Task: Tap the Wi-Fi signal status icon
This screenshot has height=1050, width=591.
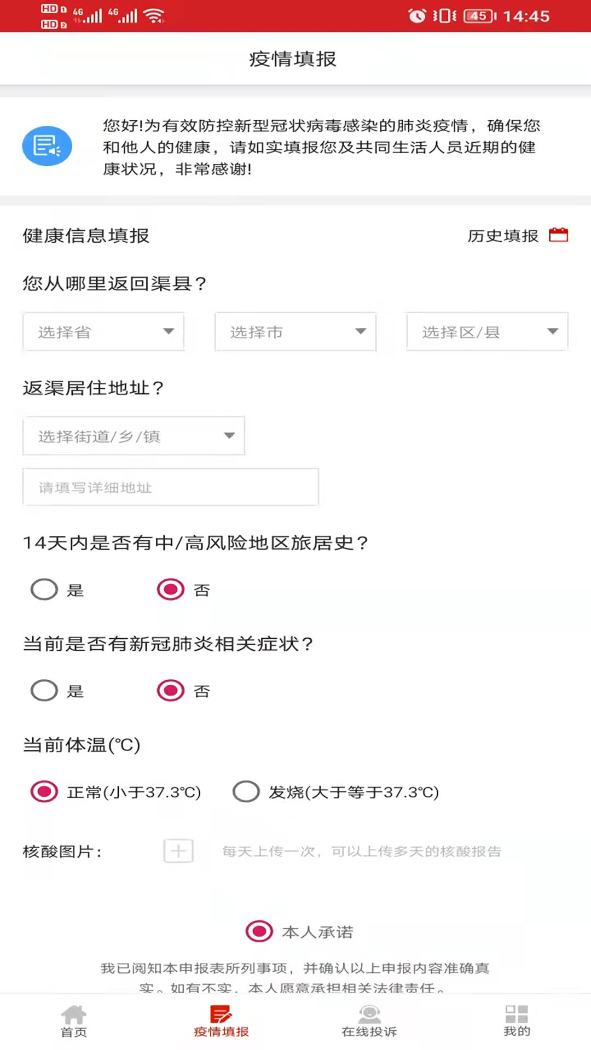Action: click(154, 16)
